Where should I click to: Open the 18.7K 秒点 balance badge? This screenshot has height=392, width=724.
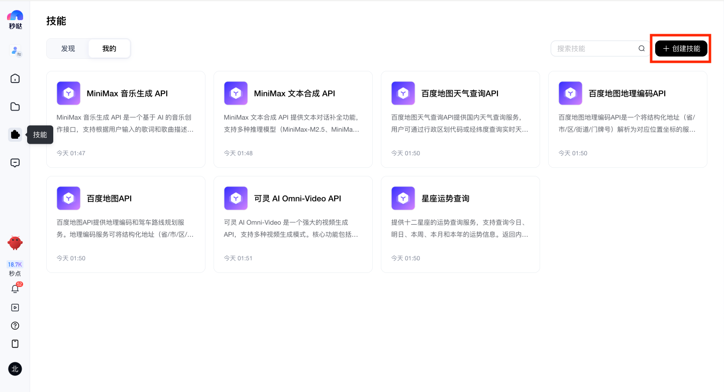pyautogui.click(x=15, y=269)
